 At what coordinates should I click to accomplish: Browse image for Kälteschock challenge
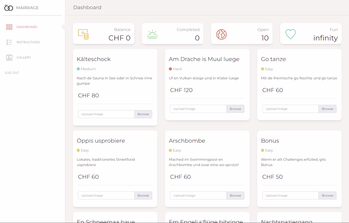click(x=143, y=114)
